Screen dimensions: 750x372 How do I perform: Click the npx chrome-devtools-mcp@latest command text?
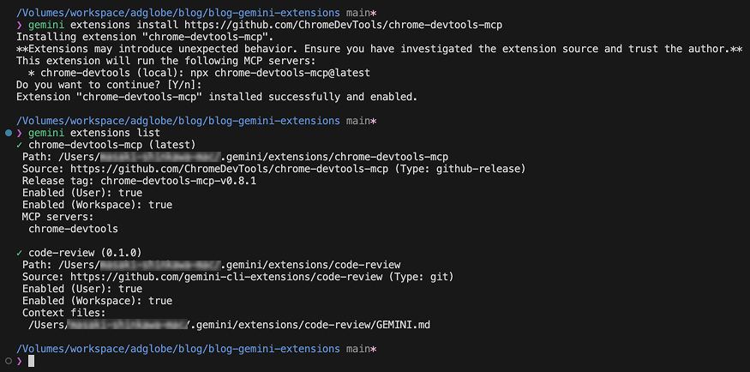pyautogui.click(x=291, y=73)
